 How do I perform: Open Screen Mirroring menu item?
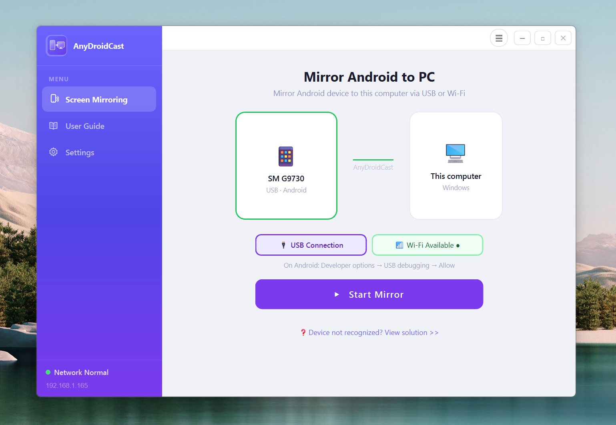[x=99, y=99]
